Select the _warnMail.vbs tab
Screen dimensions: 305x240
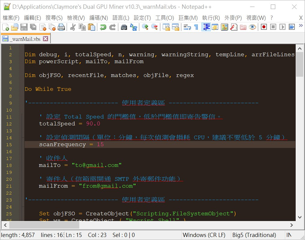click(x=26, y=39)
